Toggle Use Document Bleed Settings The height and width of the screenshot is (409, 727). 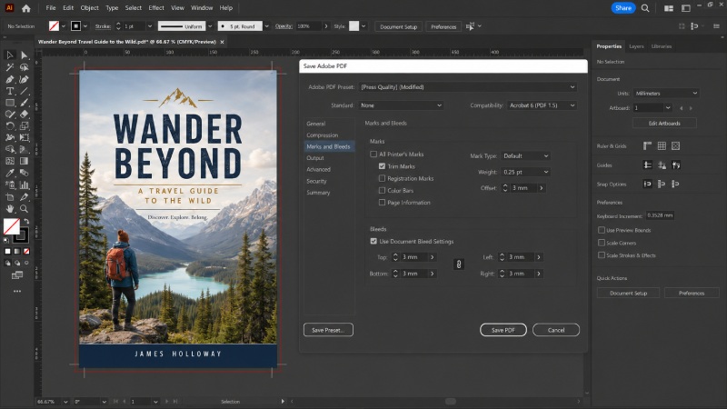373,241
